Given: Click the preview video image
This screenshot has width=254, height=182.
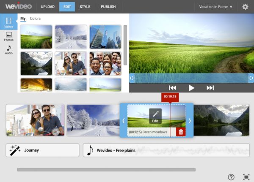Looking at the screenshot, I should [x=191, y=43].
